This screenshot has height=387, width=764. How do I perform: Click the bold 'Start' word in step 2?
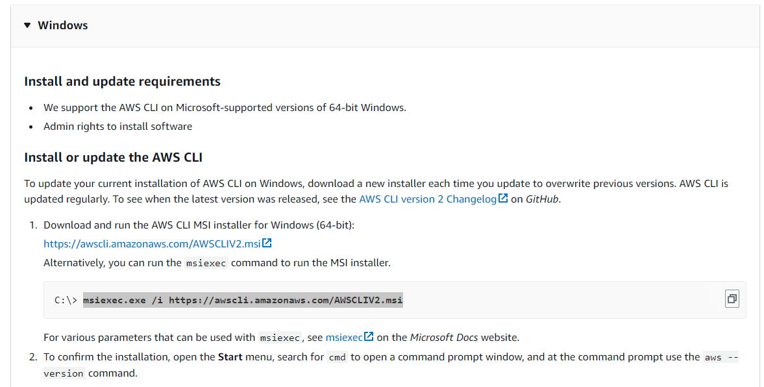point(230,356)
